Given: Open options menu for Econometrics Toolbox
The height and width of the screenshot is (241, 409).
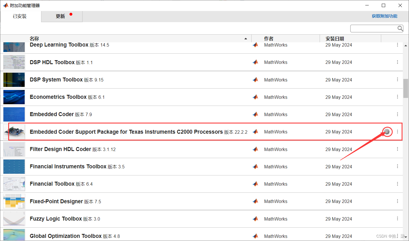Looking at the screenshot, I should point(397,97).
